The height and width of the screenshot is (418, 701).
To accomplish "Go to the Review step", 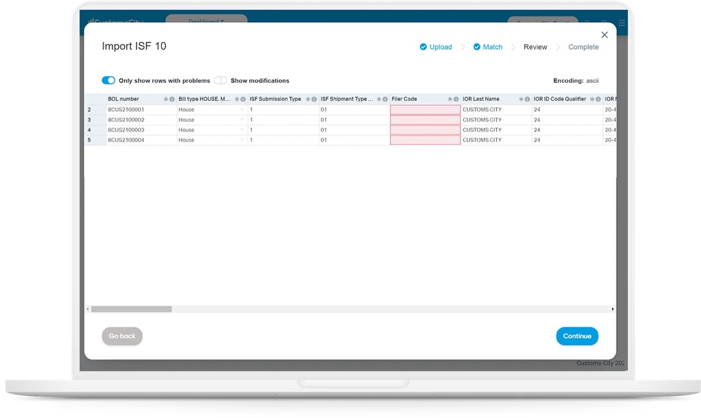I will pos(535,47).
